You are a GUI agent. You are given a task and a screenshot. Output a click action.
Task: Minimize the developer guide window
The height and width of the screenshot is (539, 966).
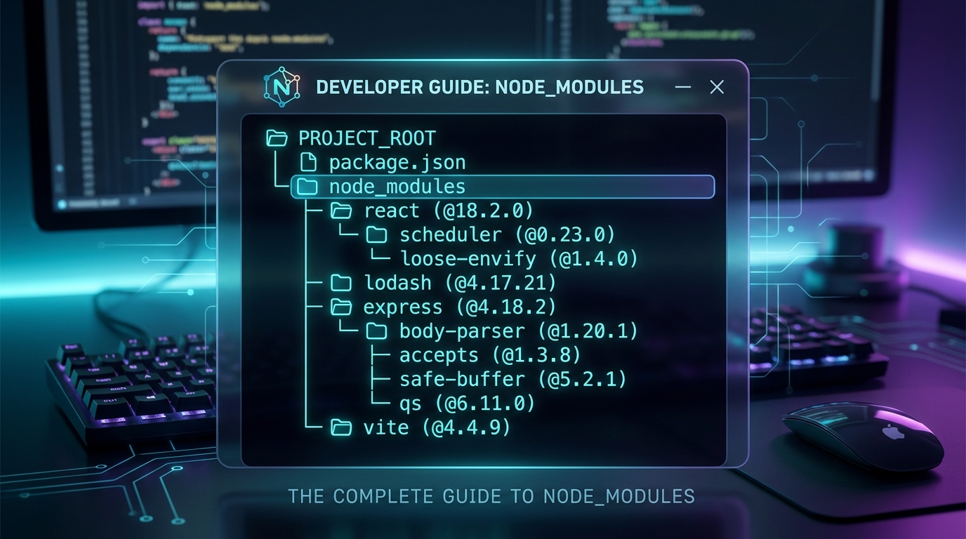pos(682,87)
